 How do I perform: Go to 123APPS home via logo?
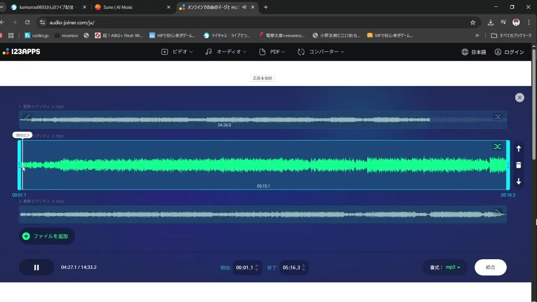(21, 52)
